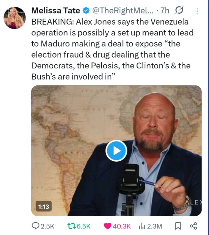
Task: Click the views bar chart icon
Action: pos(142,226)
